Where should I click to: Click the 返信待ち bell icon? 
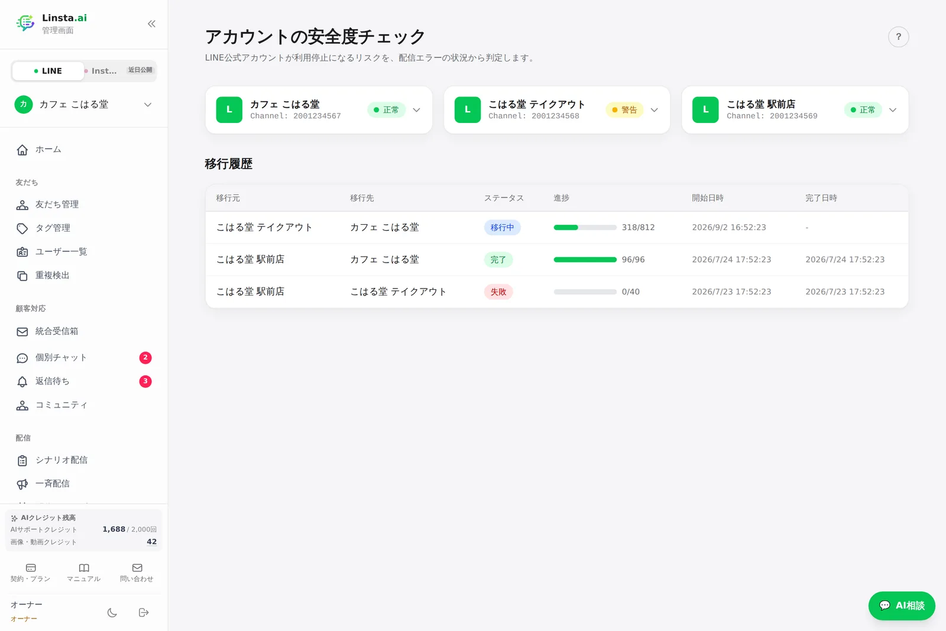[22, 381]
